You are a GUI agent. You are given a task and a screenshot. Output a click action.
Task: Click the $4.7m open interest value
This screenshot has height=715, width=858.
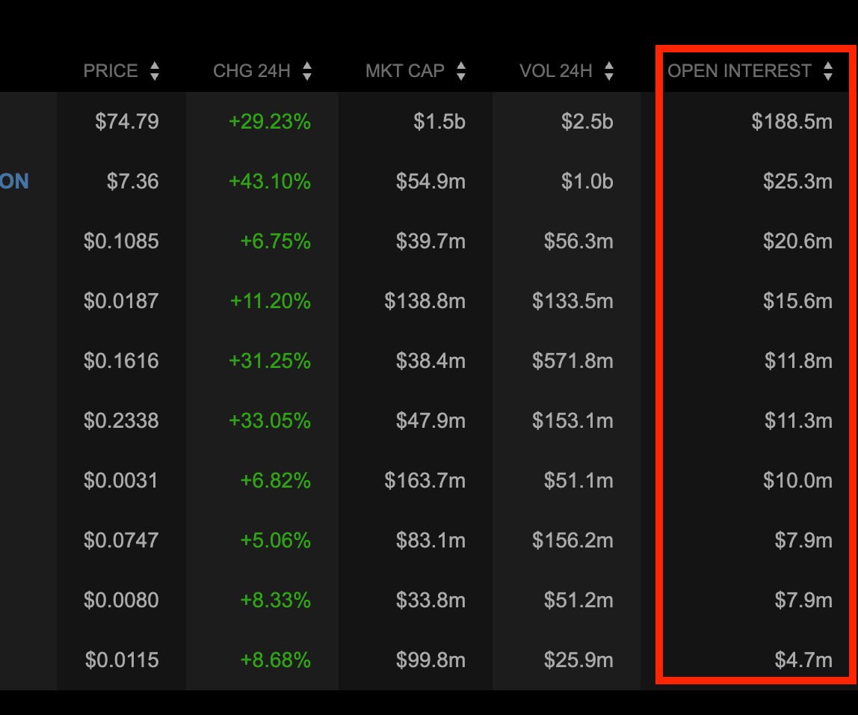tap(803, 660)
